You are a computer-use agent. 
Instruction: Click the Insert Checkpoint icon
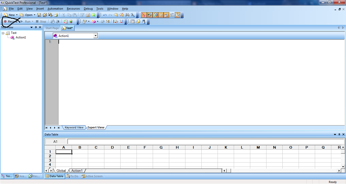(85, 21)
